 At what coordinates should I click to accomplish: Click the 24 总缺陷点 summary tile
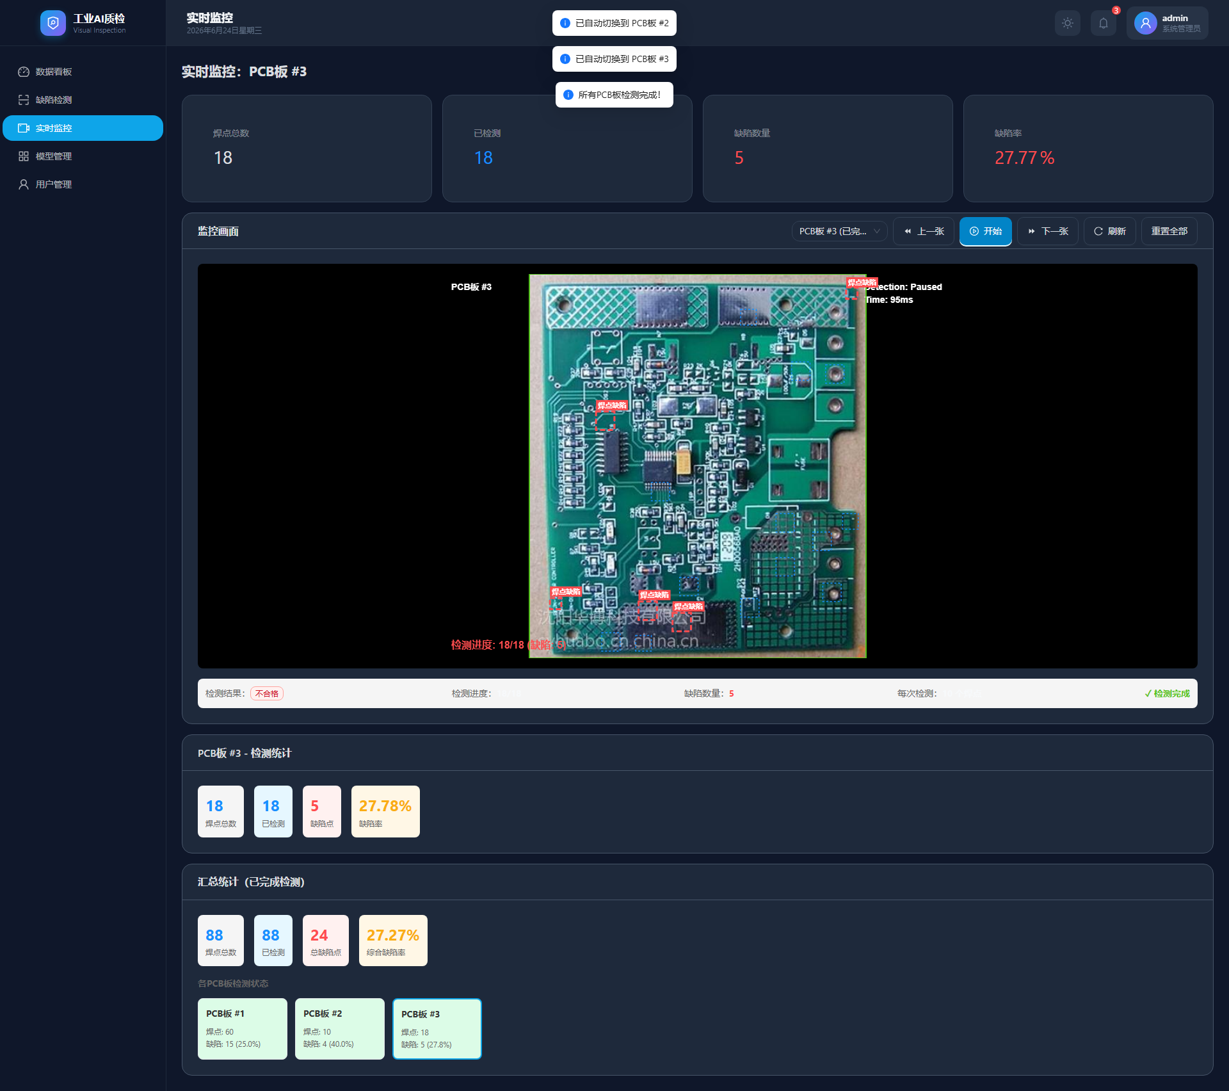tap(326, 941)
